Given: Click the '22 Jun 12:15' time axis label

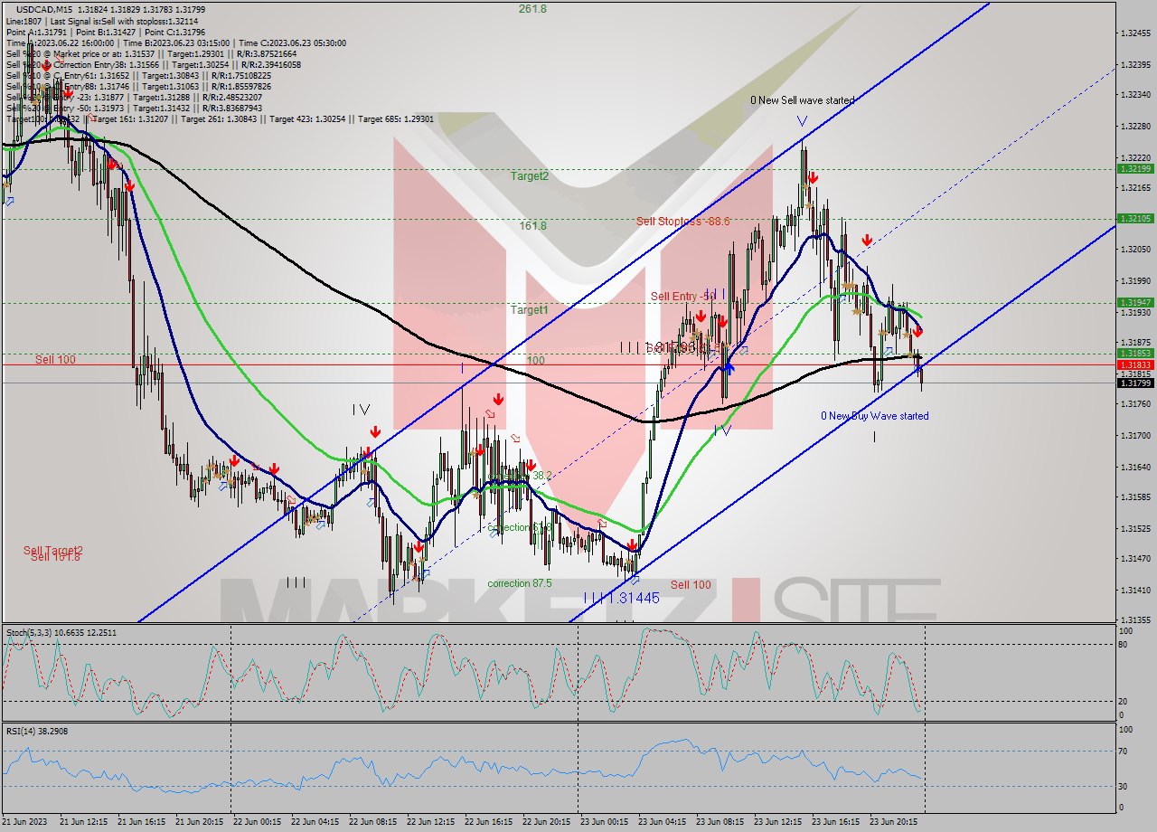Looking at the screenshot, I should (432, 822).
